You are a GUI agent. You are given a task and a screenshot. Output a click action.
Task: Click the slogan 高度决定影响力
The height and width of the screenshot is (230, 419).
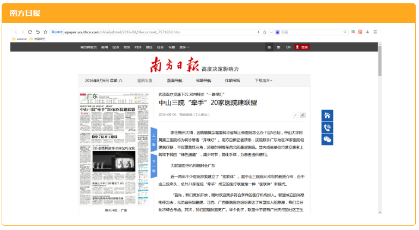point(220,69)
